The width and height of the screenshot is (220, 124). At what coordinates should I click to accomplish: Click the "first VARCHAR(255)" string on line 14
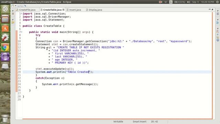click(x=70, y=54)
